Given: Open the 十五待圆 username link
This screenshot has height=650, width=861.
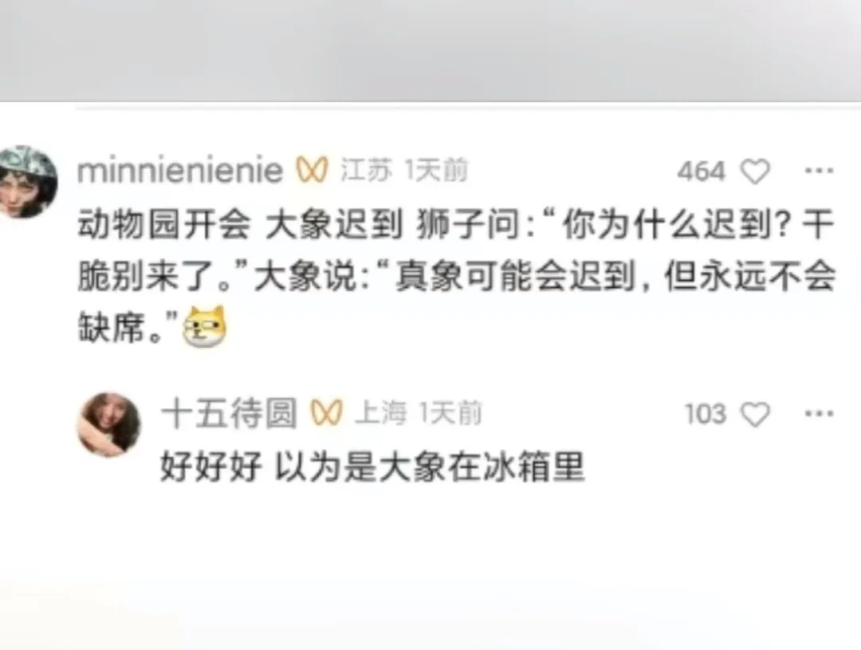Looking at the screenshot, I should pyautogui.click(x=229, y=413).
